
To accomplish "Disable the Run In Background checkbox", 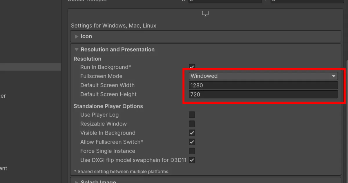I will point(192,67).
